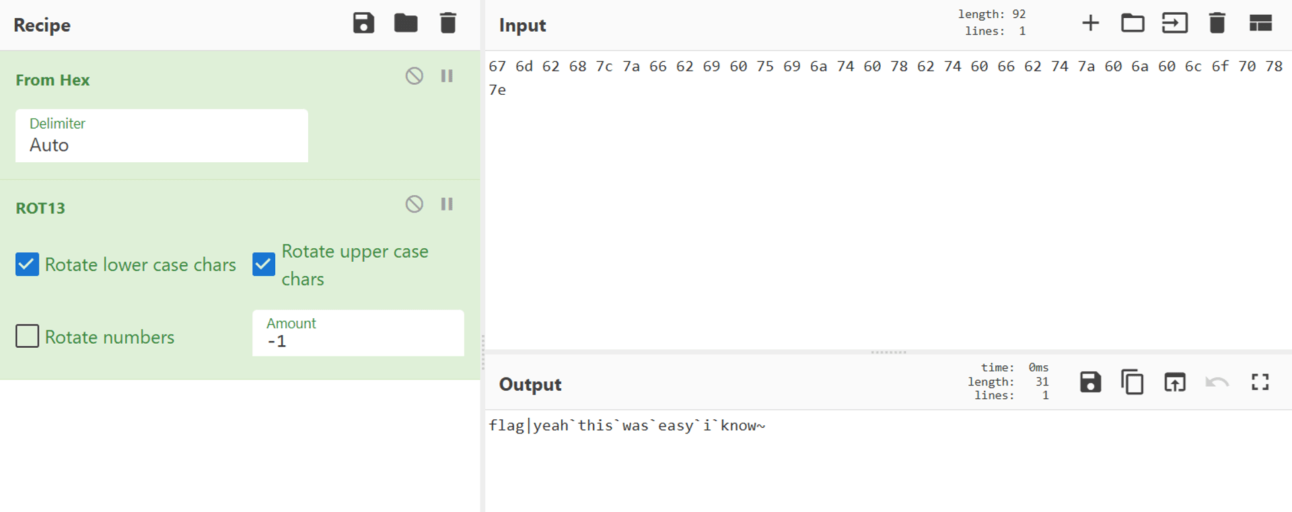
Task: Click the Output panel heading
Action: [530, 384]
